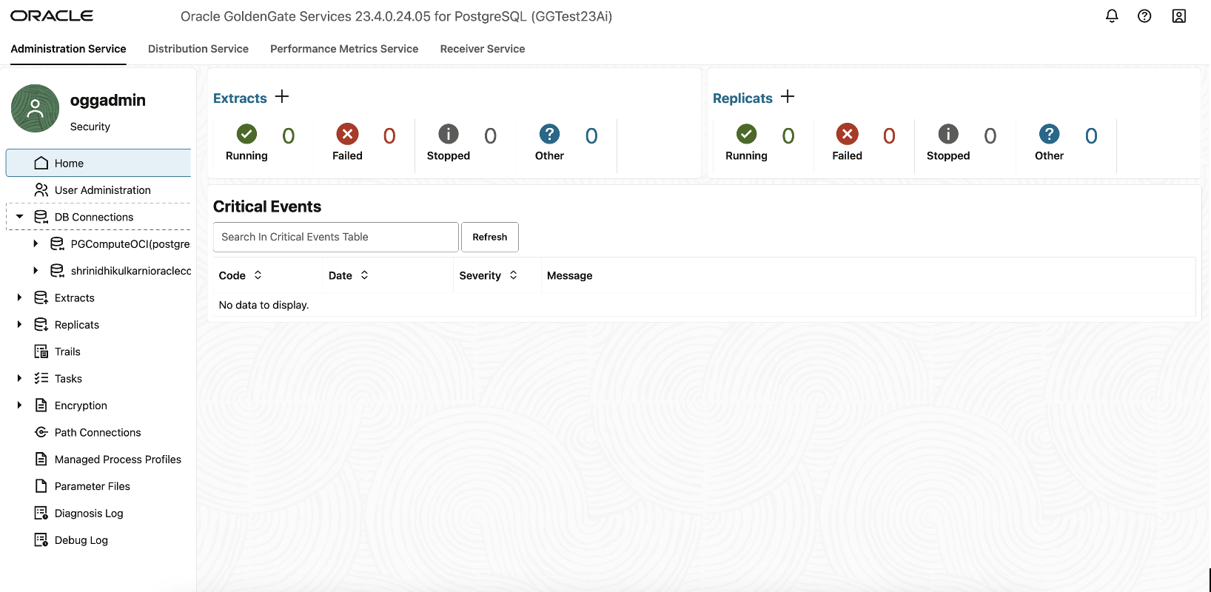Click the Extracts Stopped info icon
Viewport: 1211px width, 592px height.
[x=449, y=134]
